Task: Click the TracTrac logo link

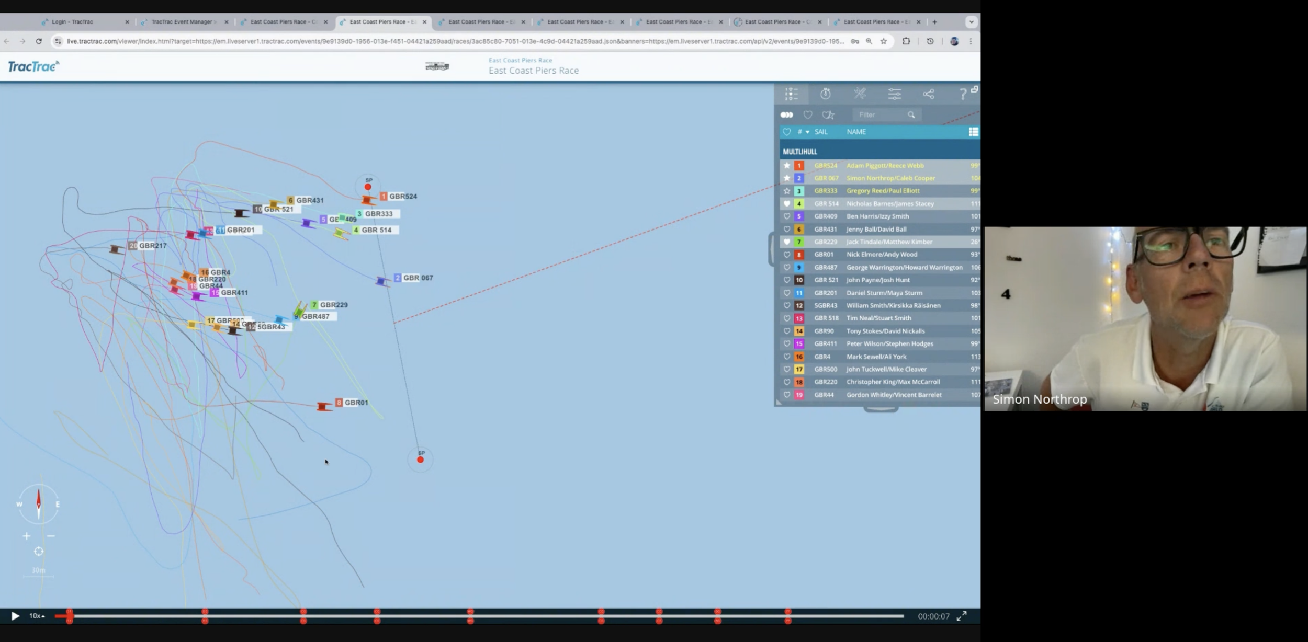Action: (x=33, y=66)
